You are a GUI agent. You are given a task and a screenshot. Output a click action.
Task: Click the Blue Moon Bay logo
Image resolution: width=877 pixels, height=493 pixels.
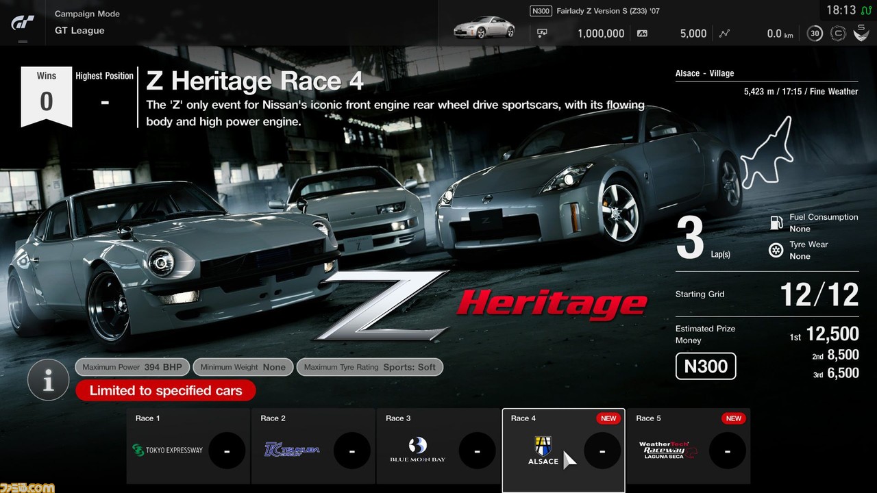click(x=417, y=450)
